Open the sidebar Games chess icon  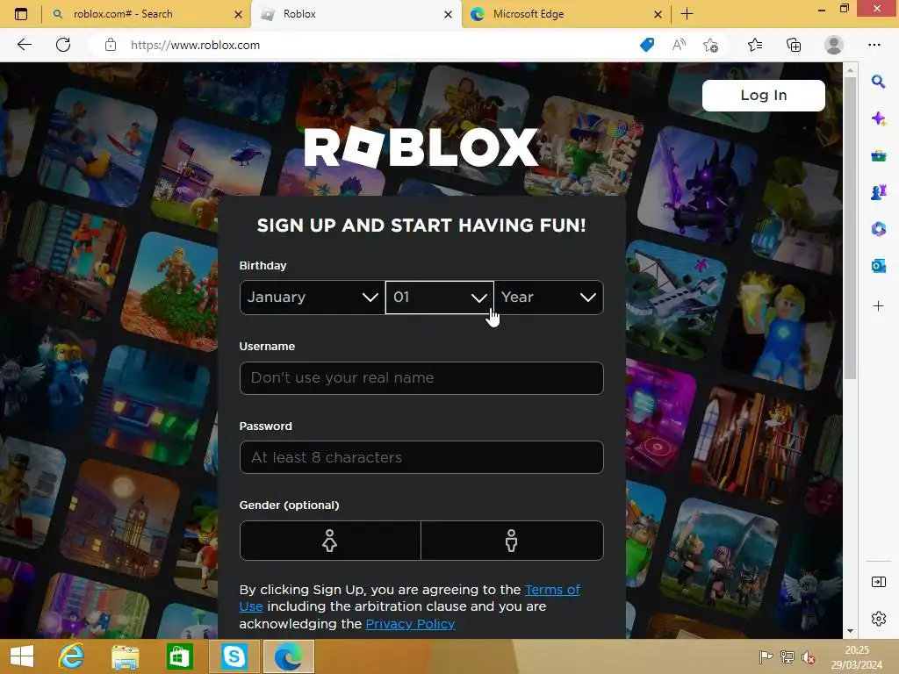(x=878, y=192)
